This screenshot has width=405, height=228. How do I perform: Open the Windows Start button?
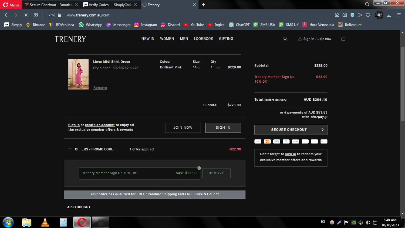coord(8,222)
